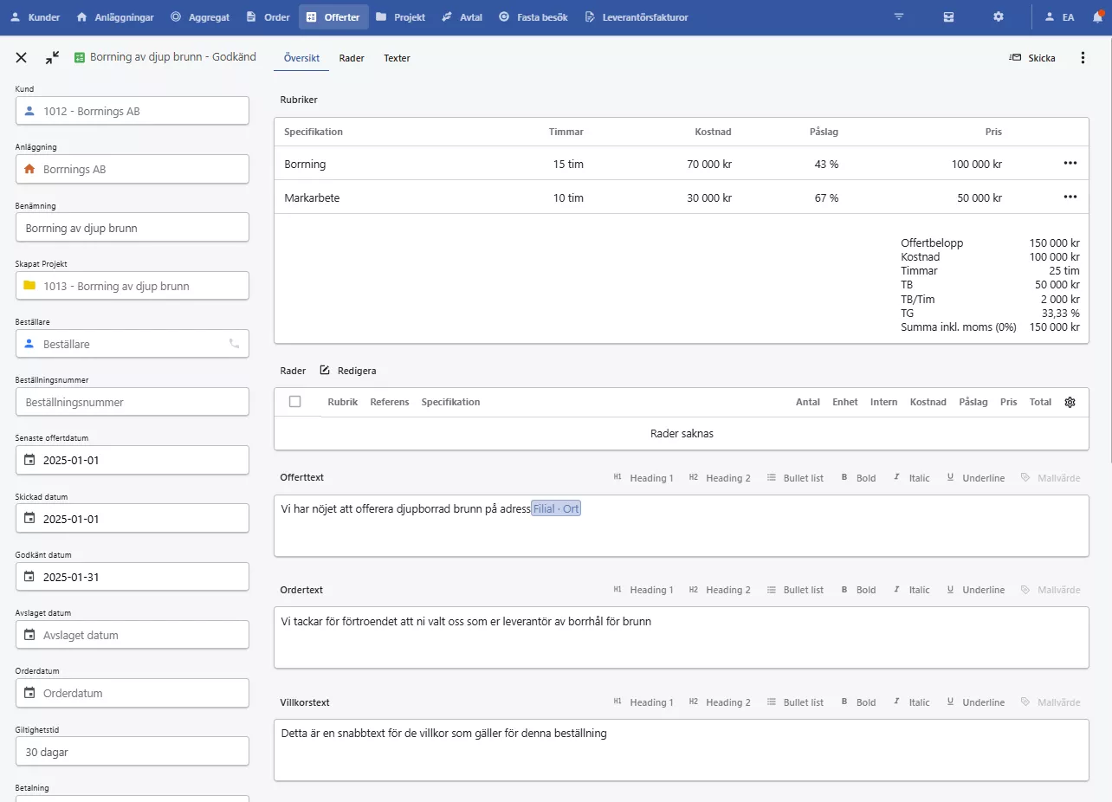
Task: Open the Projekt menu item
Action: pyautogui.click(x=401, y=16)
